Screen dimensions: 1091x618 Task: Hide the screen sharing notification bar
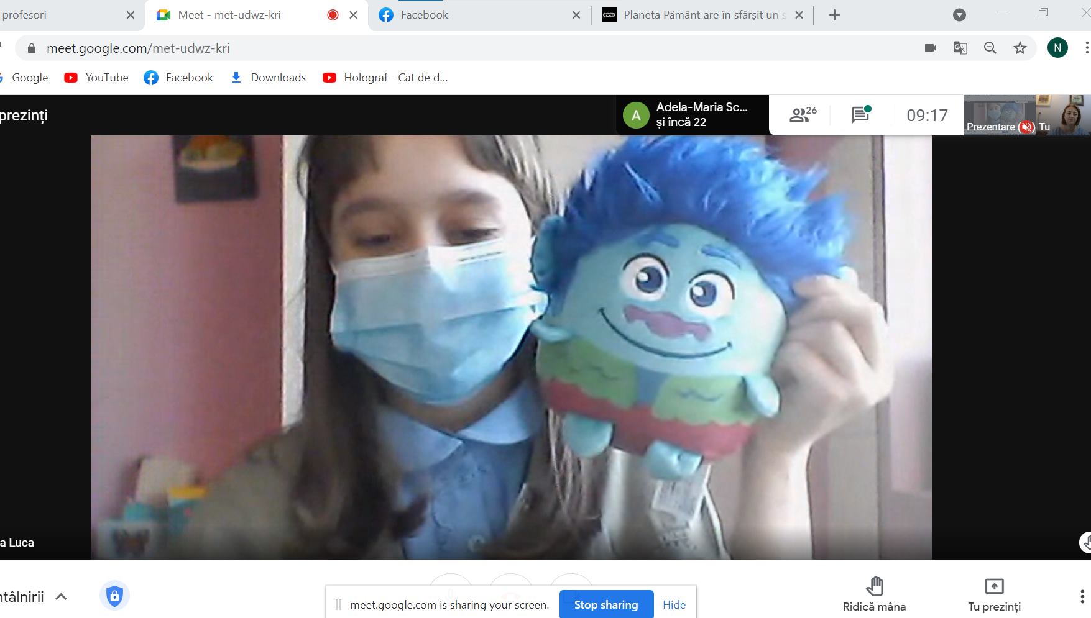[674, 604]
